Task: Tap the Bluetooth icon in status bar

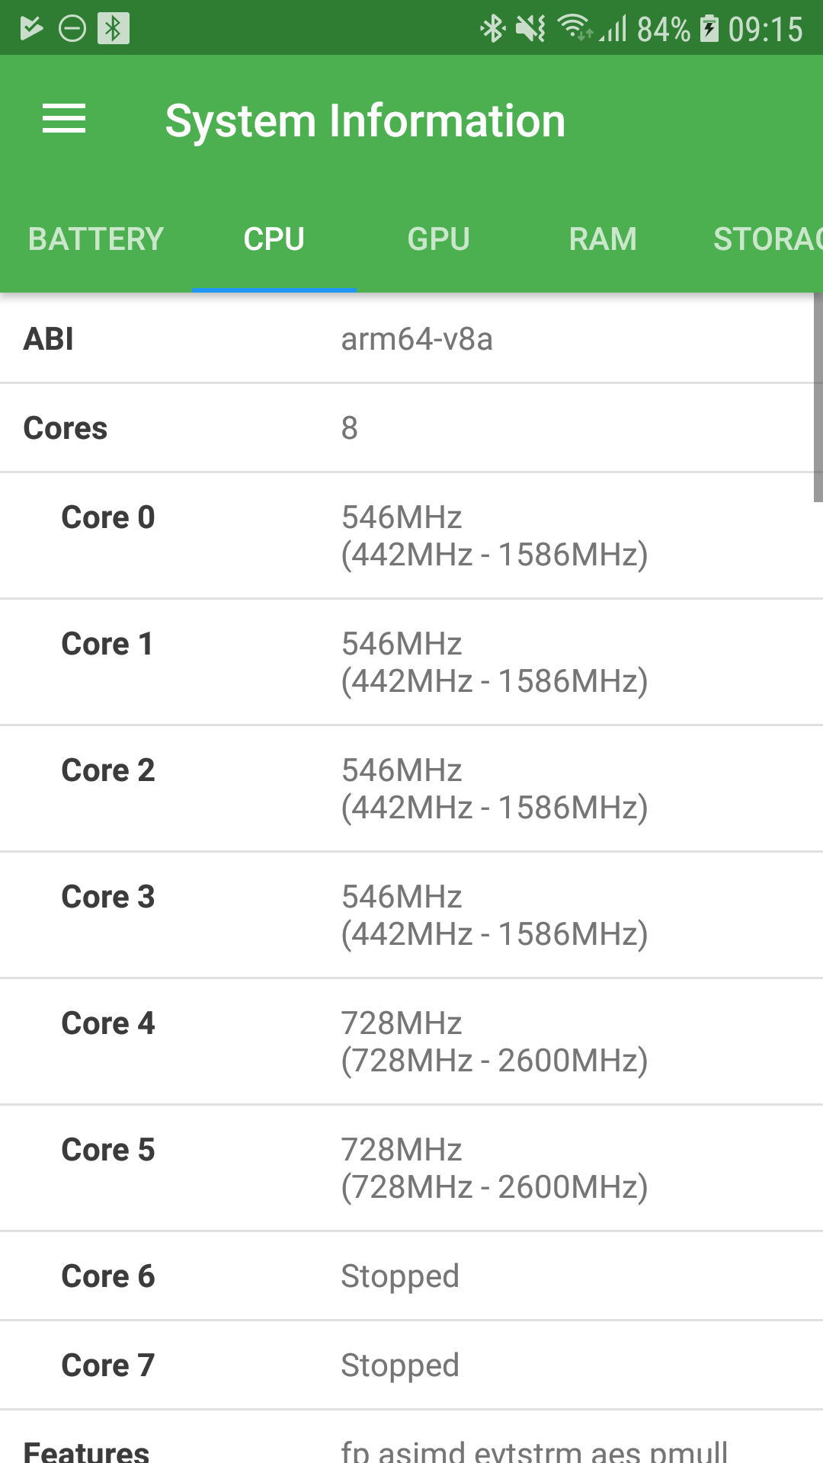Action: tap(492, 29)
